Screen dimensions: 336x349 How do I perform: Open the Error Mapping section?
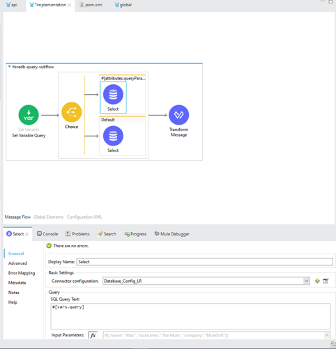[x=22, y=273]
